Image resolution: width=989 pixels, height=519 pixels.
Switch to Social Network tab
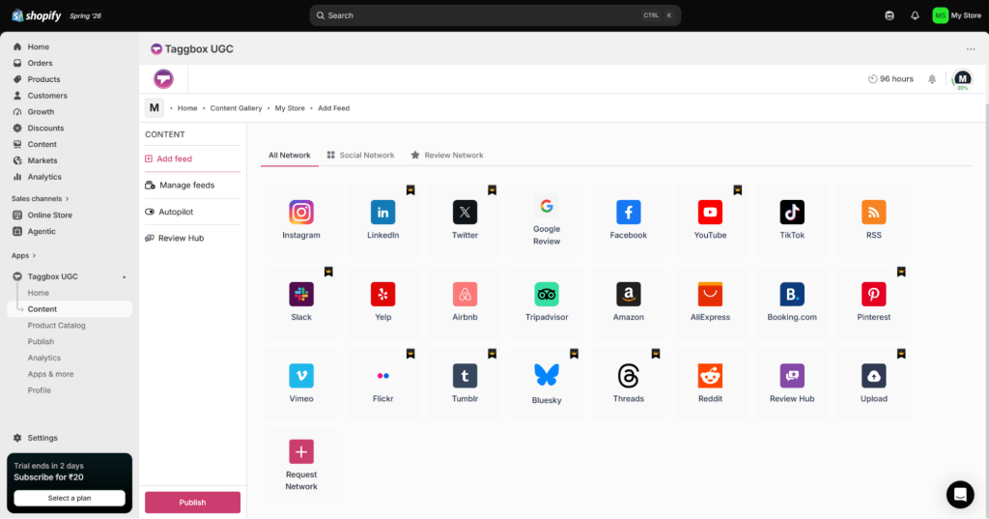click(361, 156)
